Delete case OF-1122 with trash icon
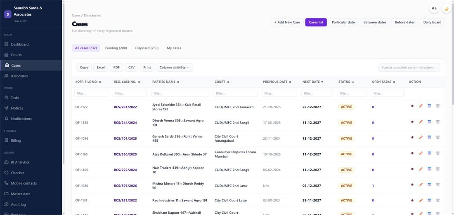 point(438,106)
